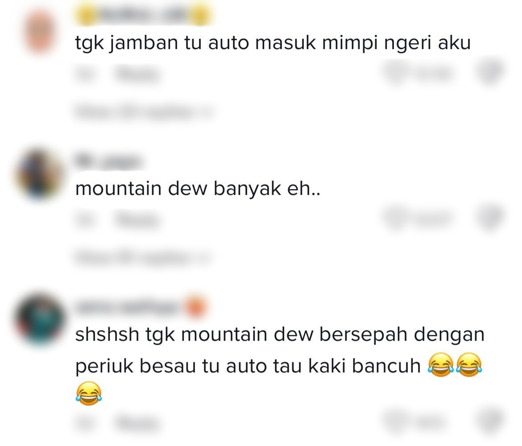Select the laughing emojis after 'kaki bancuh'
The image size is (522, 446).
[x=455, y=365]
